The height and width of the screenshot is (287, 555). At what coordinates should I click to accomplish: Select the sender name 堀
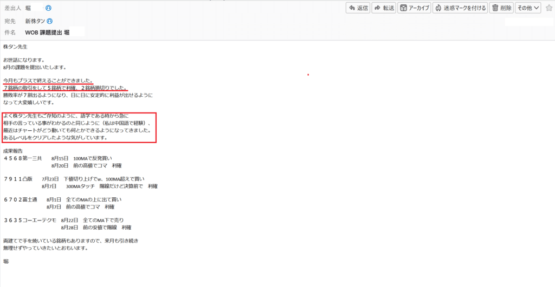tap(28, 9)
